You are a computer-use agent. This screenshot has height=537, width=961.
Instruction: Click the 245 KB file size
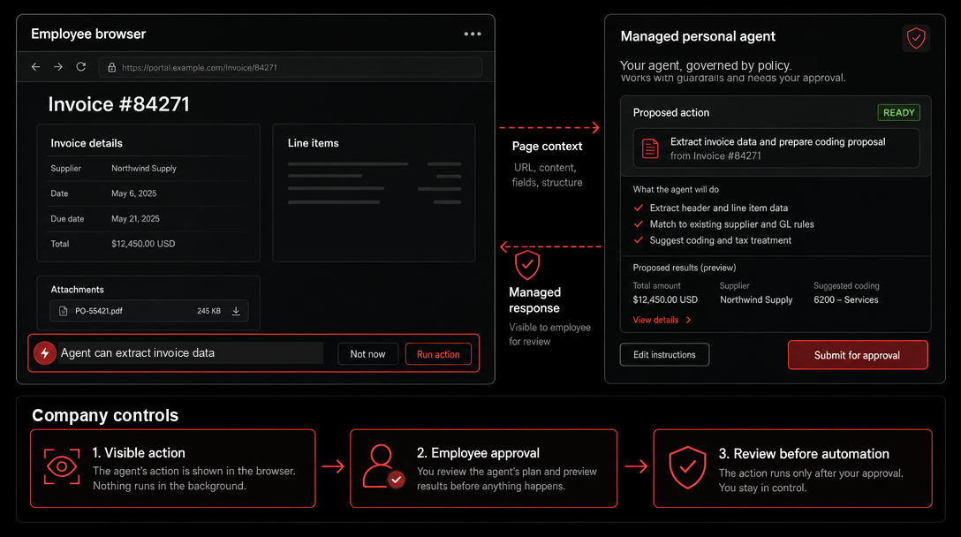pos(209,312)
